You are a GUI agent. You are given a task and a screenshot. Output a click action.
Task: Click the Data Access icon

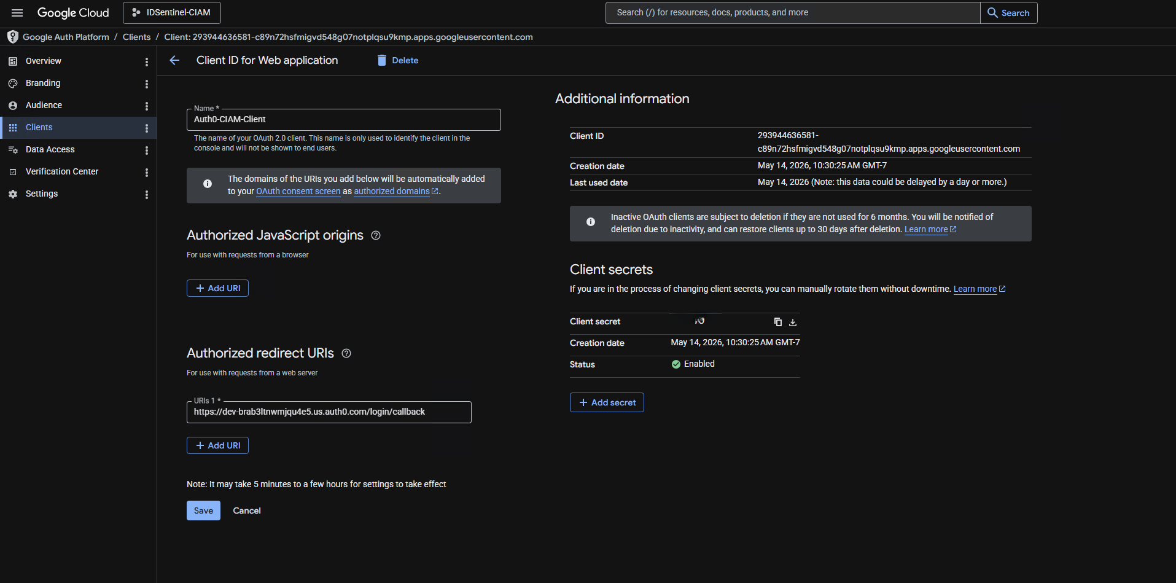(13, 150)
